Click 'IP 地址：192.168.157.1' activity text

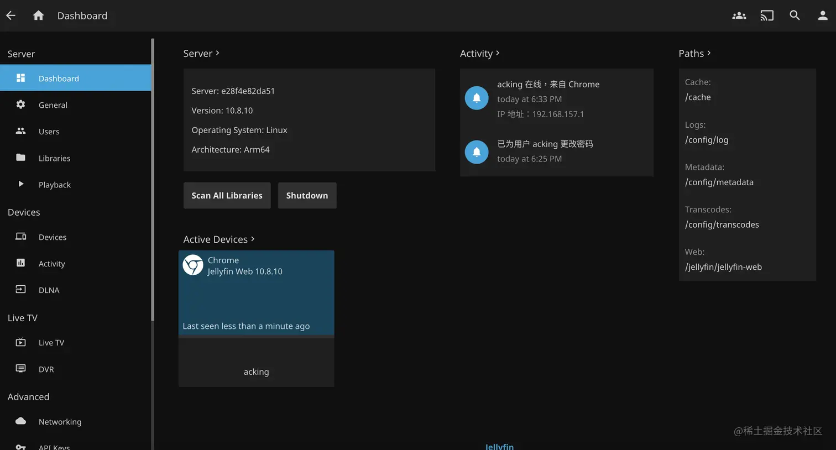[x=541, y=114]
